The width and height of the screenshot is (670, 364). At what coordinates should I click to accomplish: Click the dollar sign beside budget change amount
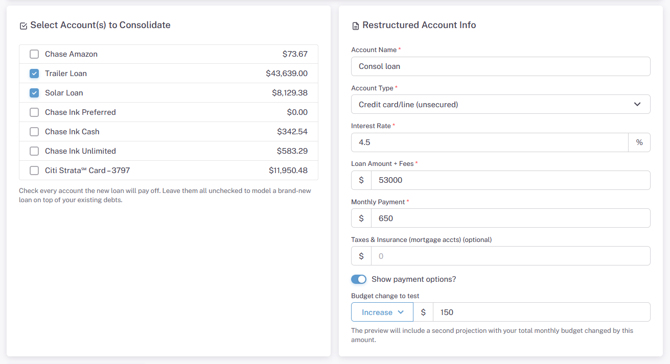(423, 312)
